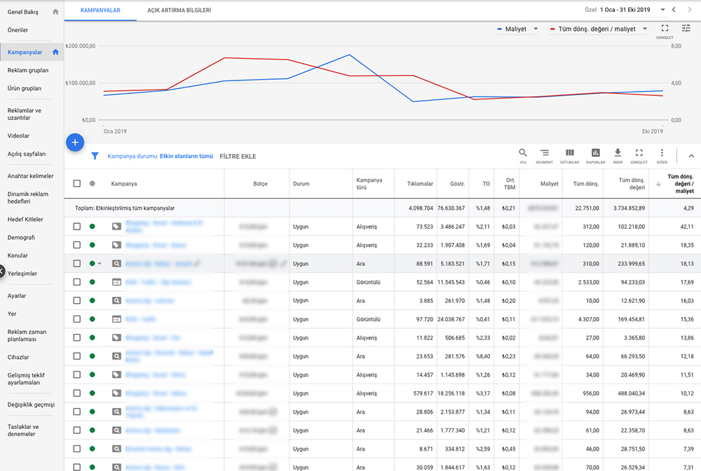Select the checkbox for the 52.564 clicks row
The image size is (701, 471).
[x=77, y=282]
